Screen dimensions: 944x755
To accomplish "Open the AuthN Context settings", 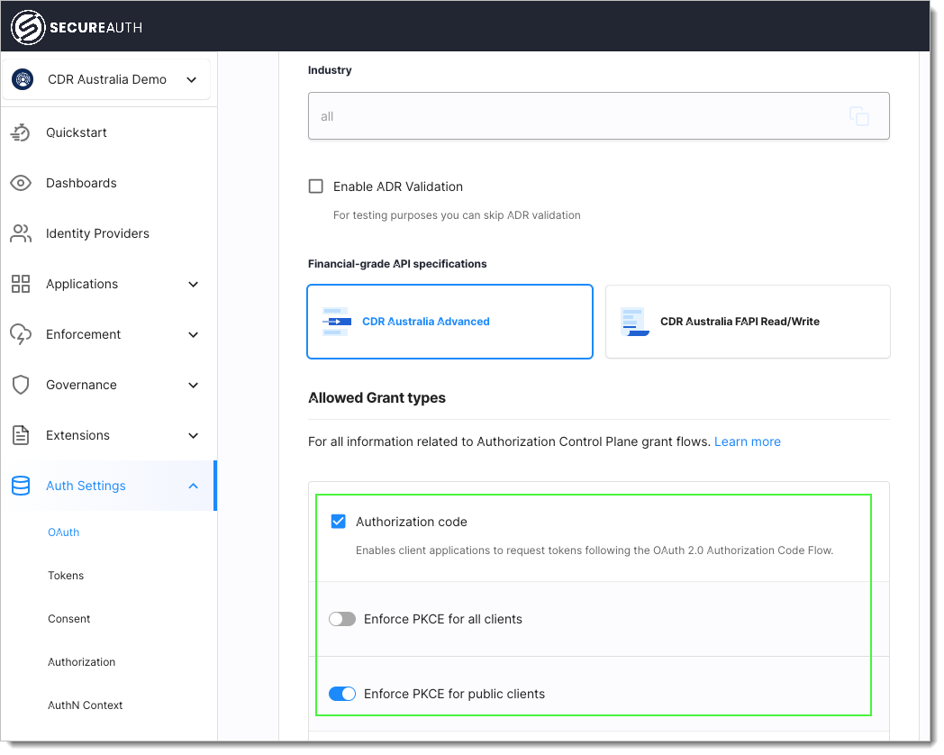I will point(85,705).
